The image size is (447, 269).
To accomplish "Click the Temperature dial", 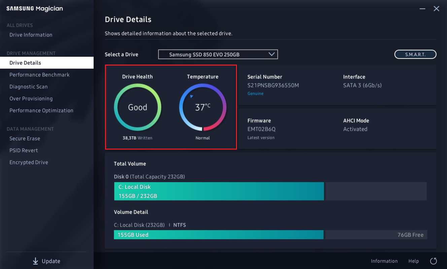I will click(202, 107).
